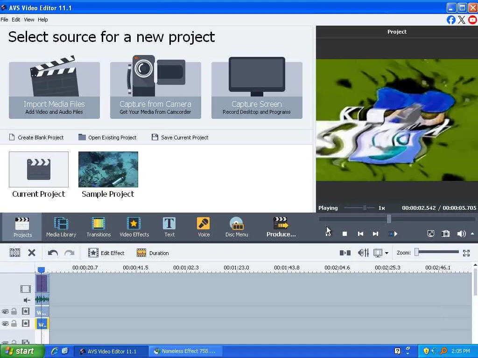The image size is (478, 358).
Task: Click the main video track film icon
Action: 26,289
